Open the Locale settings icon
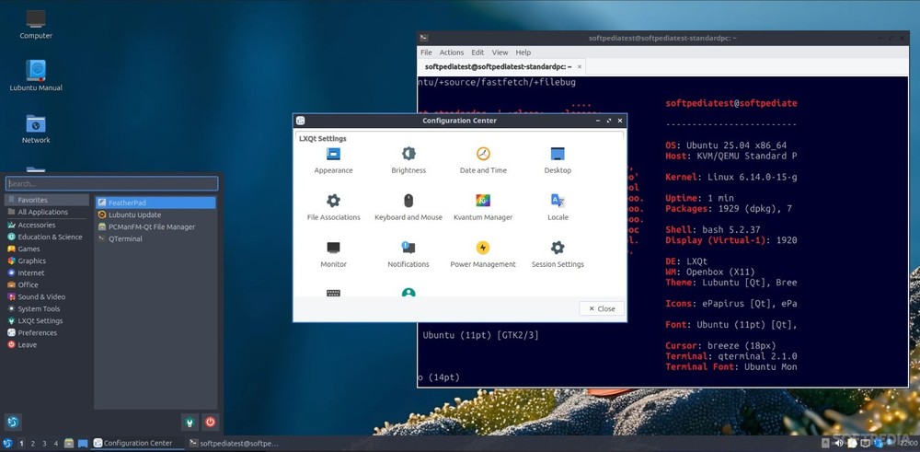The height and width of the screenshot is (452, 920). click(x=558, y=207)
